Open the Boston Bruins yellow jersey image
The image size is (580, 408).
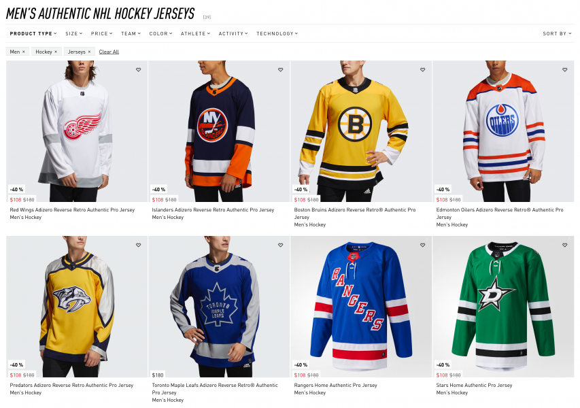coord(361,129)
